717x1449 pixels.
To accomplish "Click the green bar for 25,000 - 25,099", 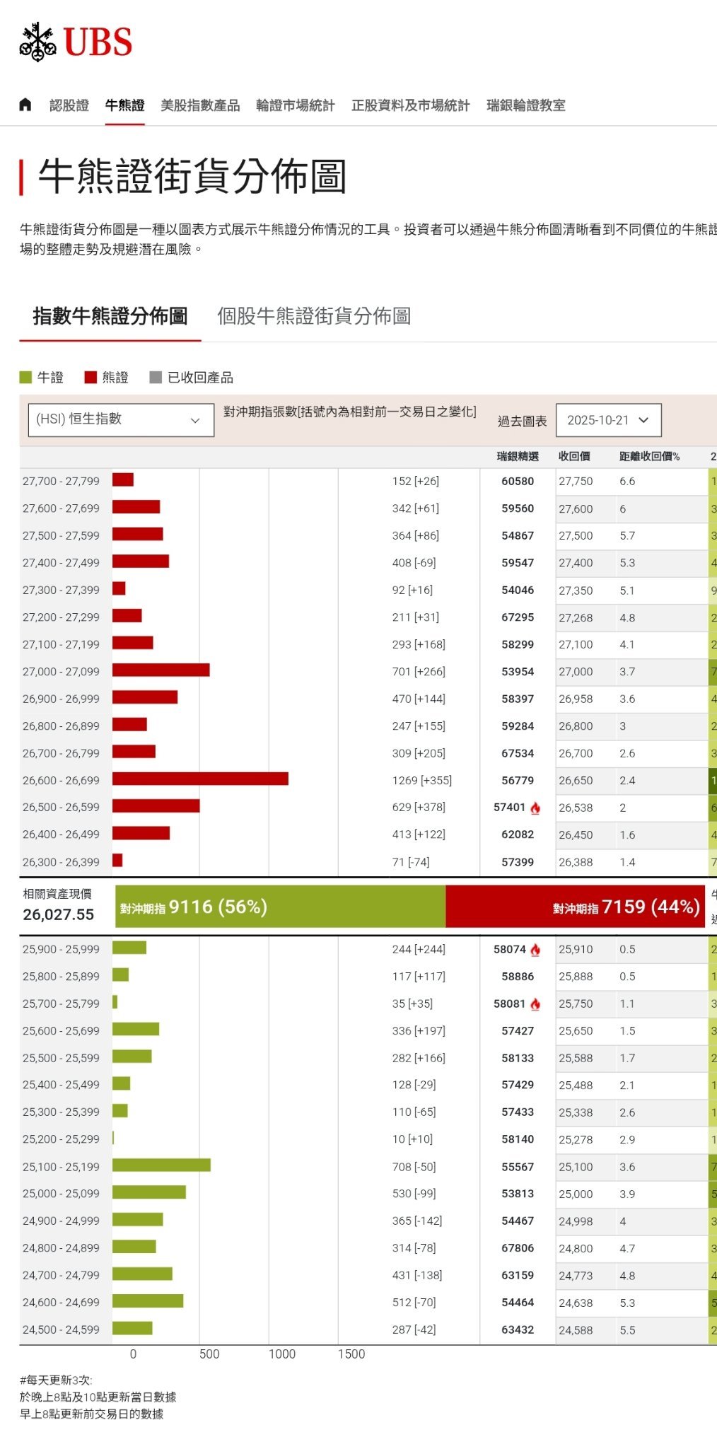I will point(149,1192).
